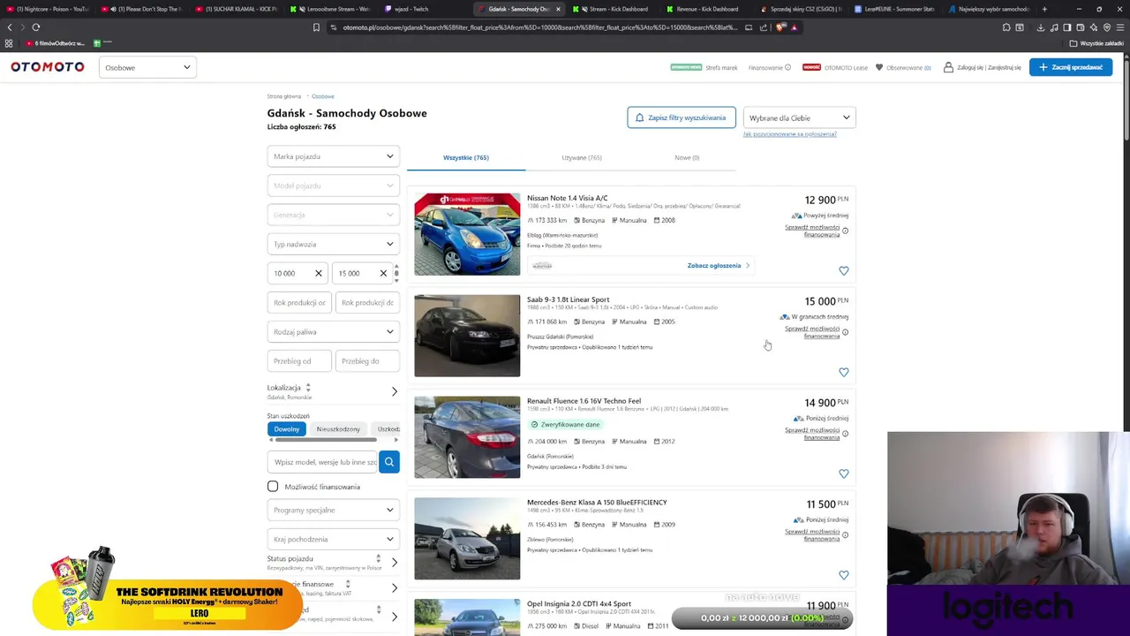Switch to the Używane (765) tab
This screenshot has width=1130, height=636.
582,157
